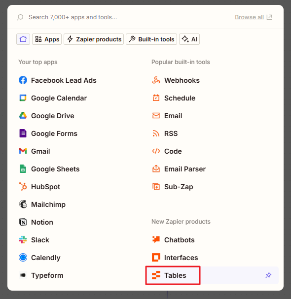Open the AI tab
The width and height of the screenshot is (291, 299).
coord(189,39)
